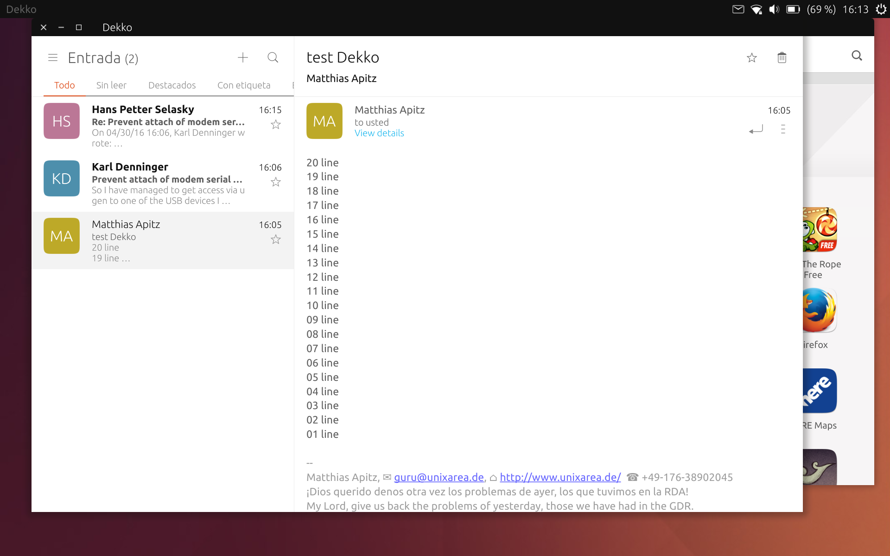890x556 pixels.
Task: Switch to the Sin leer tab
Action: coord(111,85)
